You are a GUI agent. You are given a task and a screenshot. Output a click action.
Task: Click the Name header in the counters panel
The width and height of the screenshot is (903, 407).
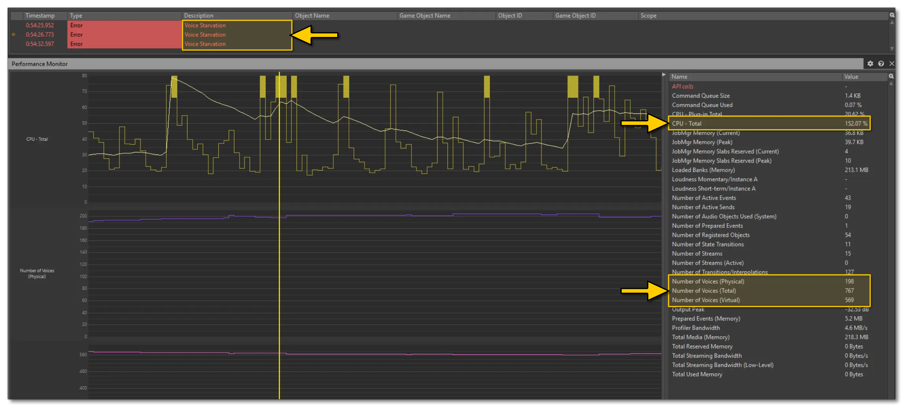pos(679,76)
